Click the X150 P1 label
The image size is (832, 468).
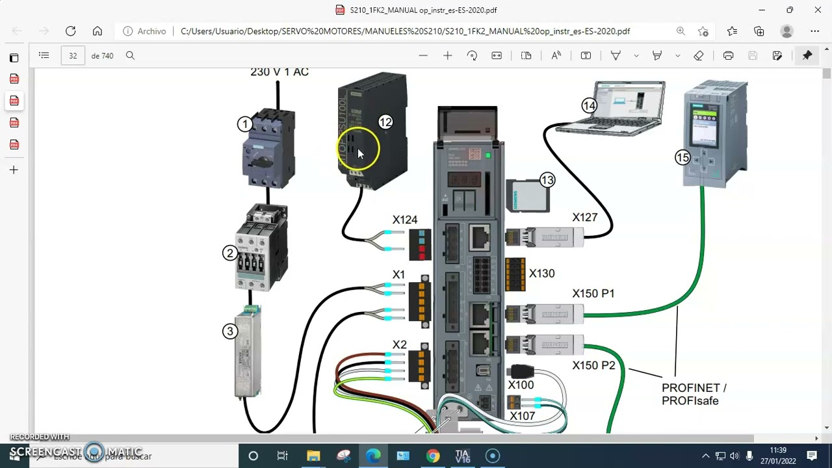point(593,294)
